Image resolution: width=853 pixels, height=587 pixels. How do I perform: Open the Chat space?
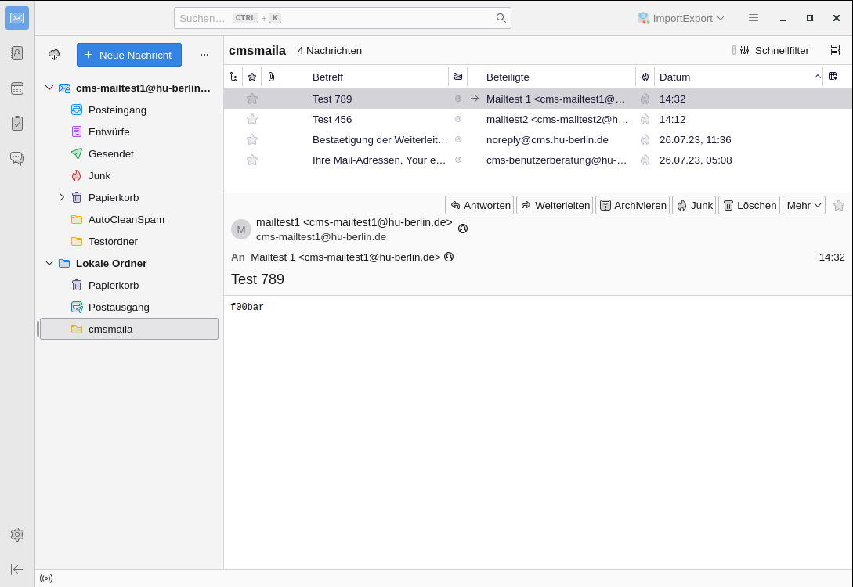(x=17, y=158)
